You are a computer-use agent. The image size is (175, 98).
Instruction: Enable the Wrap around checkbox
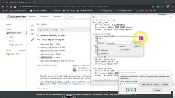tap(99, 54)
